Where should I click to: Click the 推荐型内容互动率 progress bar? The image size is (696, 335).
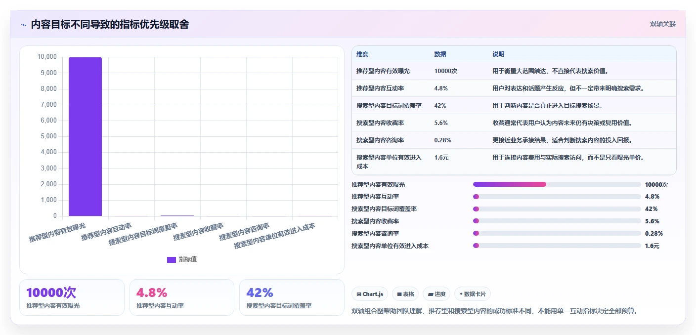pyautogui.click(x=557, y=196)
